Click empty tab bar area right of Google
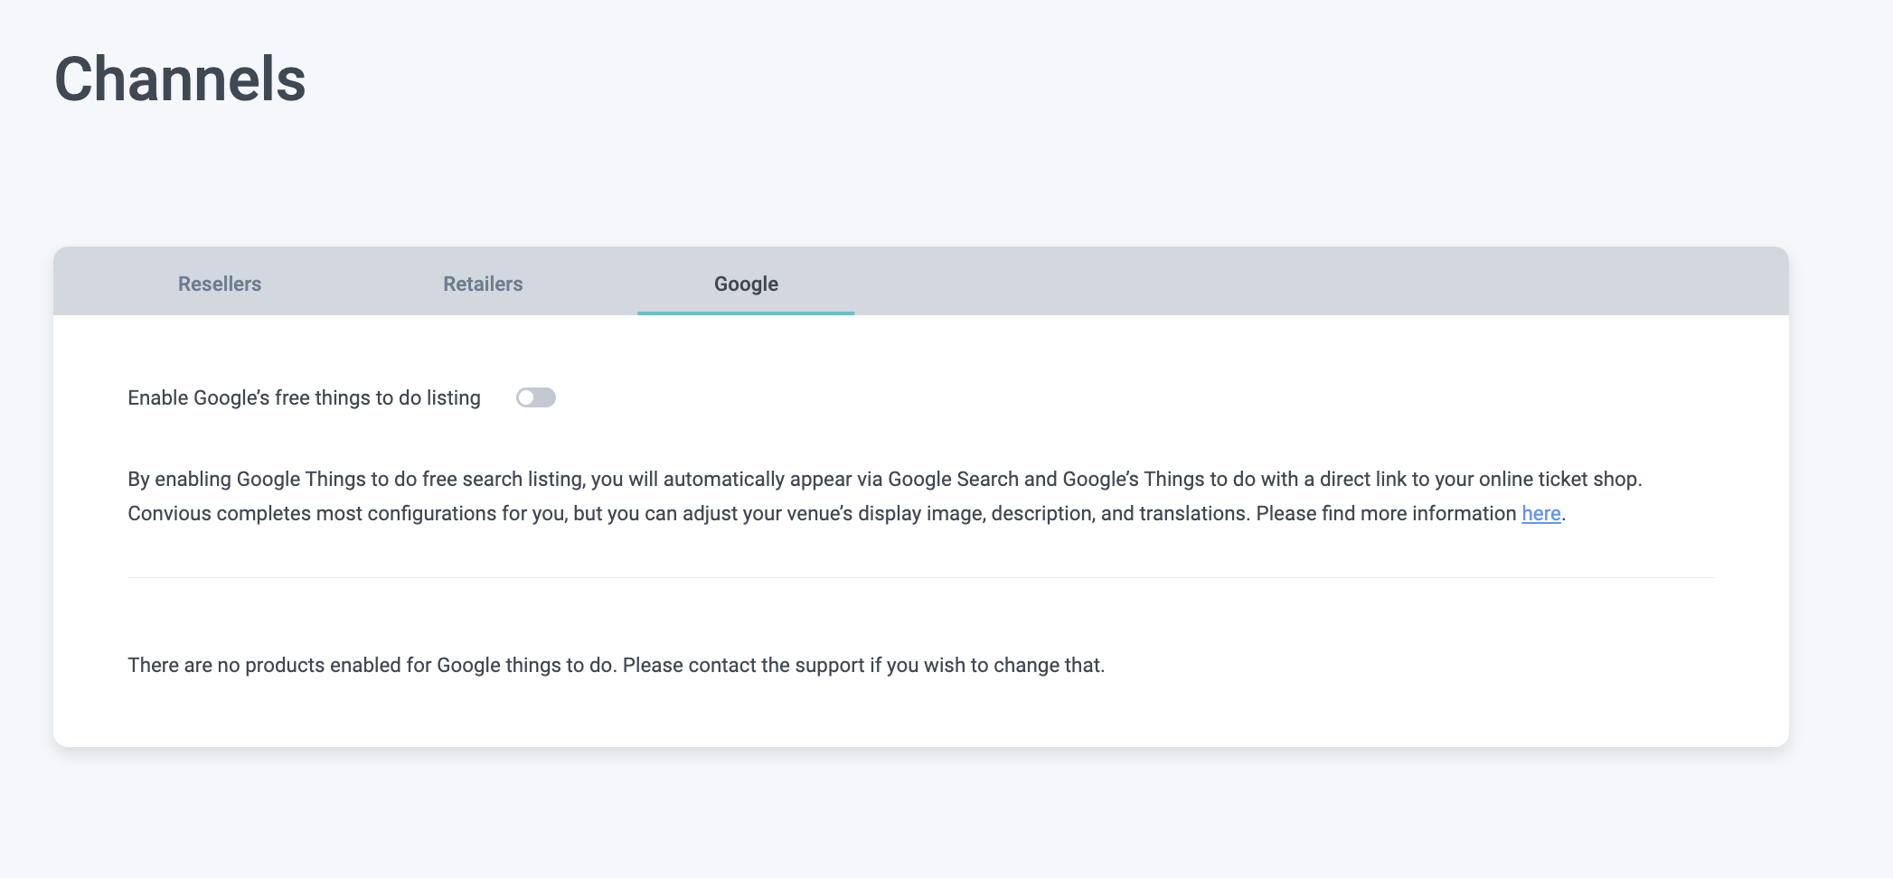1893x878 pixels. tap(1311, 282)
